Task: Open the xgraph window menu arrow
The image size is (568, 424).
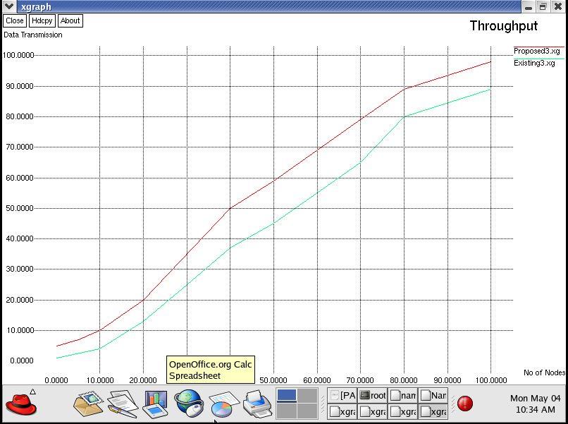Action: coord(7,6)
